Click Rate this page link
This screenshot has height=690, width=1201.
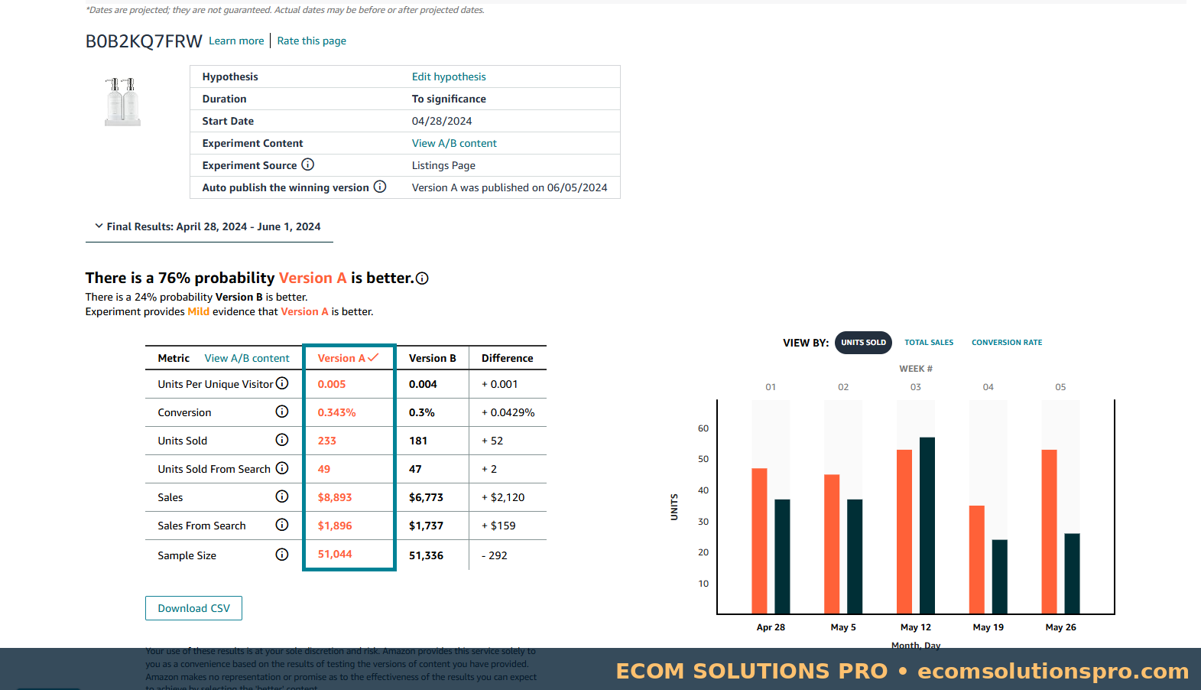pos(311,41)
